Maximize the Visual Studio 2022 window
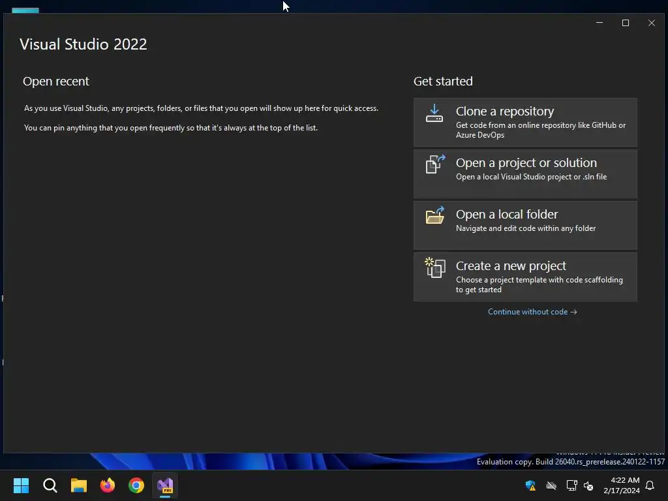The width and height of the screenshot is (668, 501). pos(626,23)
